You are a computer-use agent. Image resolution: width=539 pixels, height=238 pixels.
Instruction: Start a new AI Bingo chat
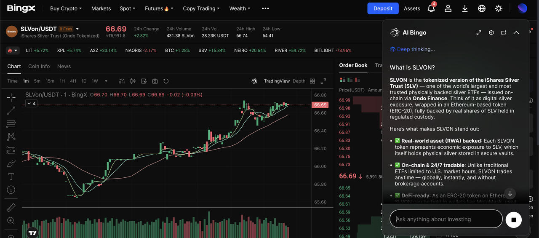coord(504,32)
